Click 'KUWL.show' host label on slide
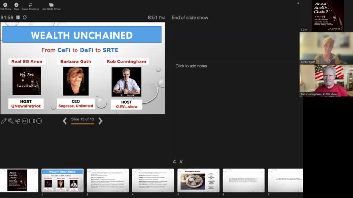 click(126, 106)
